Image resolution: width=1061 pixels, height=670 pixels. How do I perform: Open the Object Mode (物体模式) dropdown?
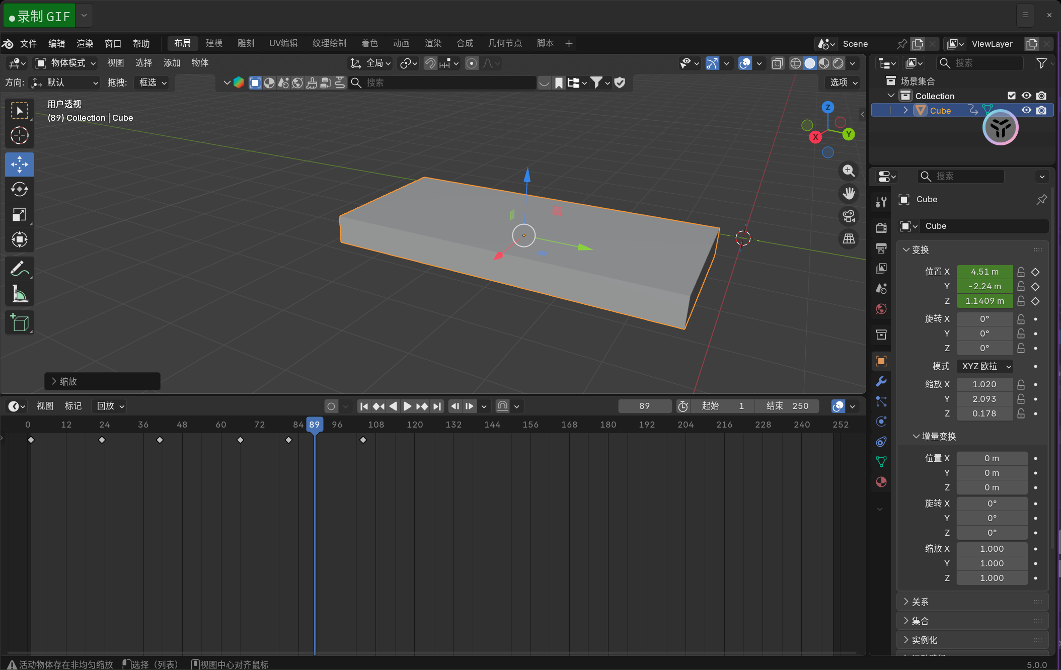pyautogui.click(x=65, y=63)
